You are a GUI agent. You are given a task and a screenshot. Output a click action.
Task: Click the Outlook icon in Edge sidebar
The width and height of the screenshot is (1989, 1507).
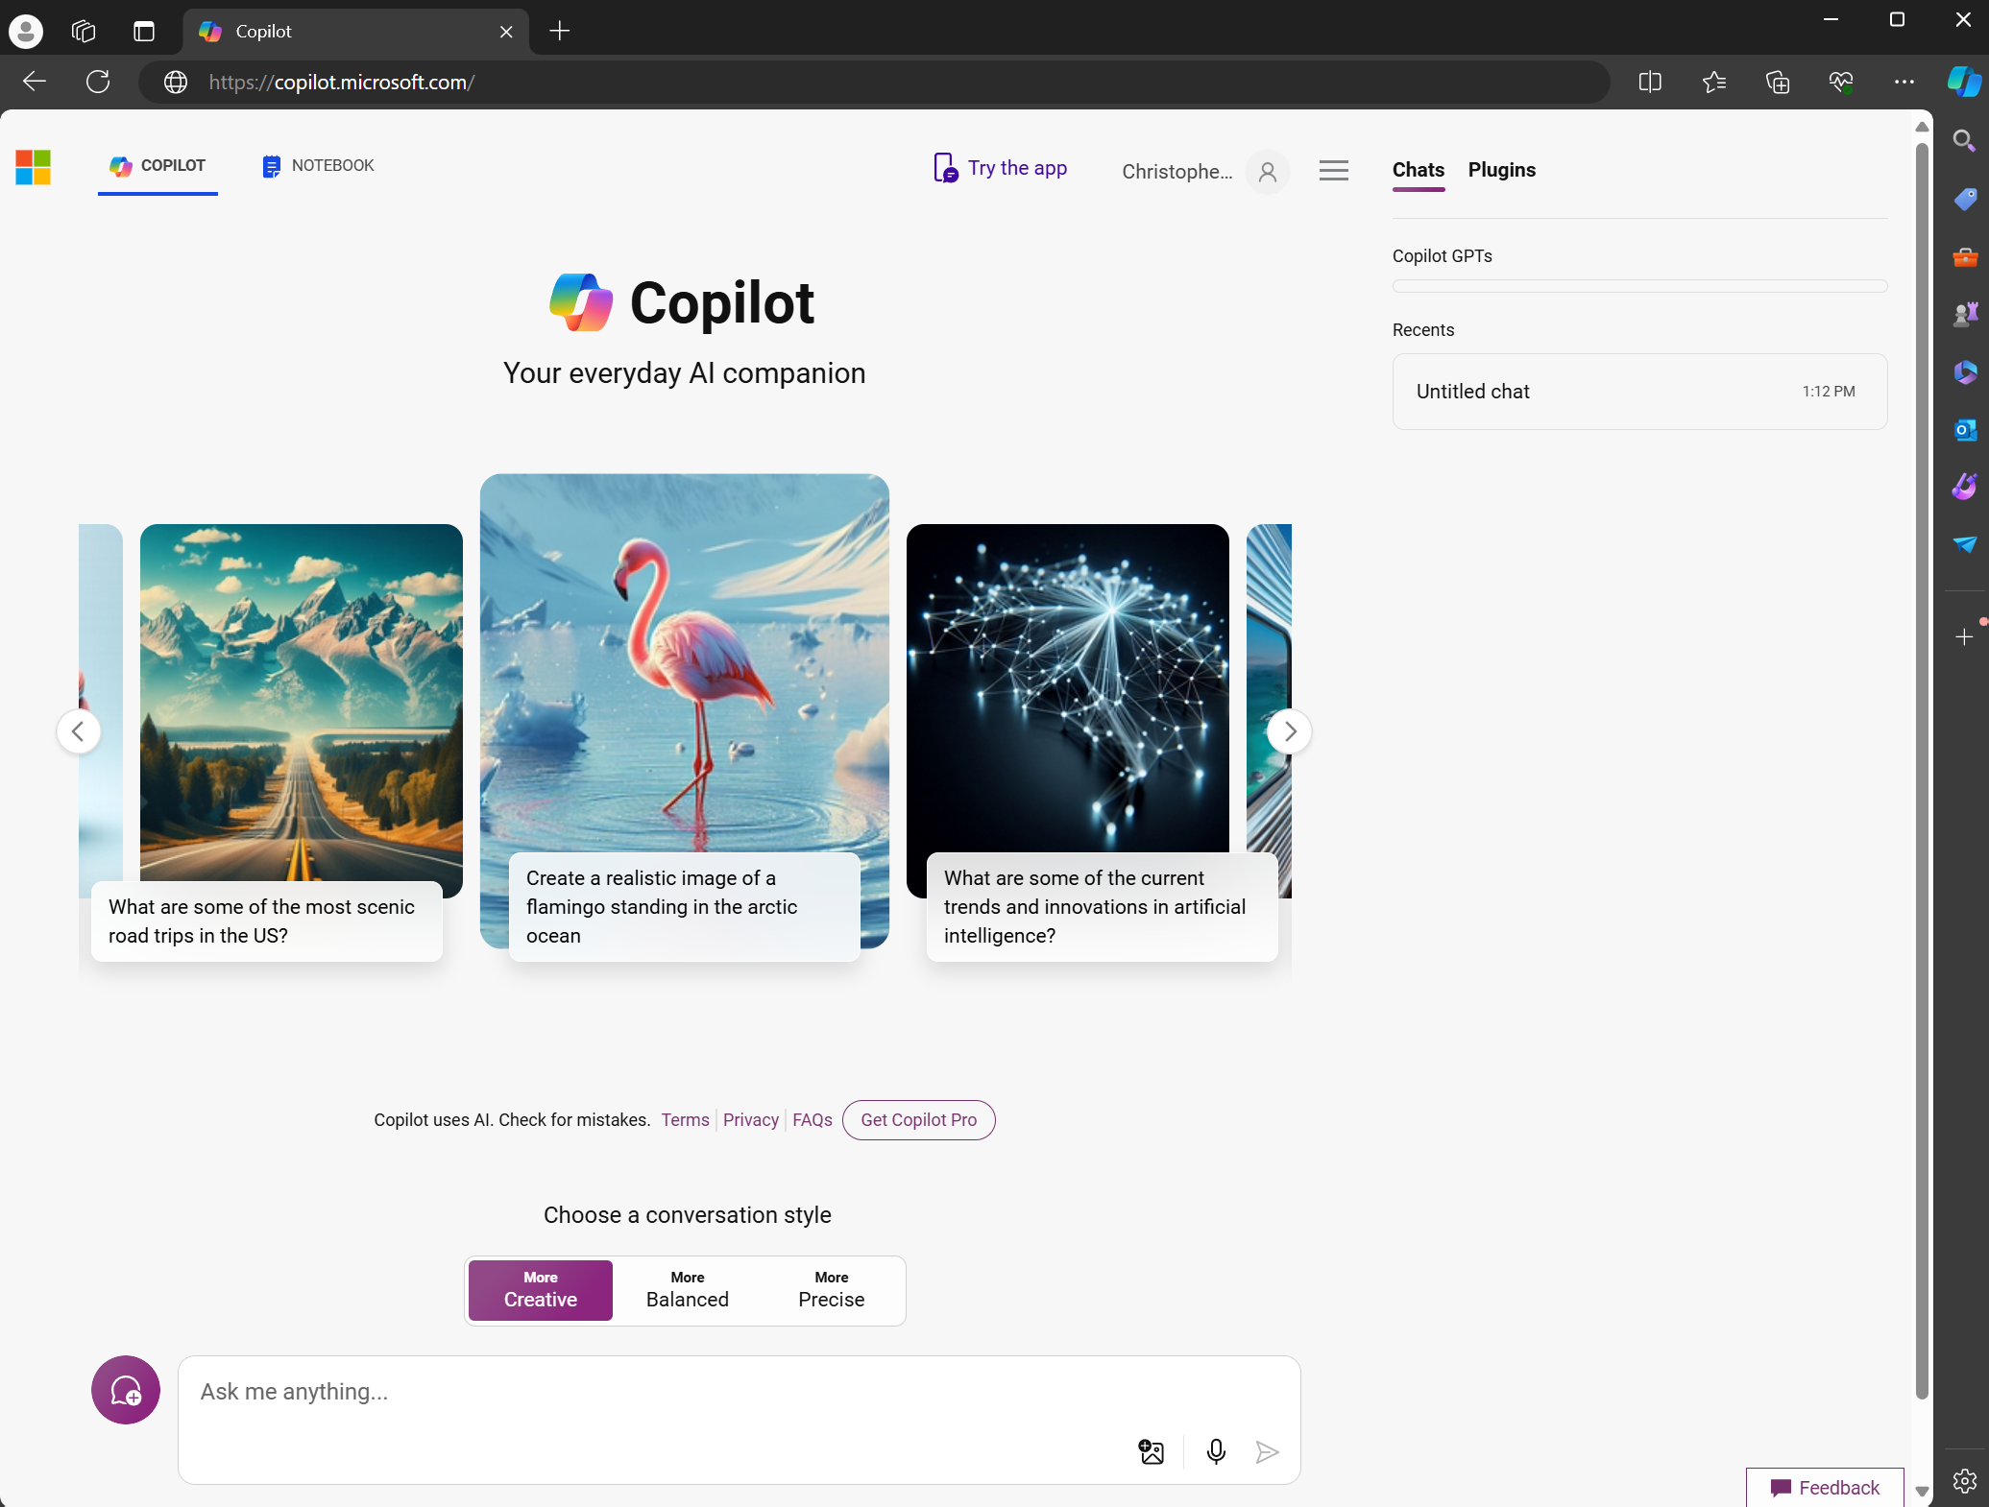[x=1965, y=429]
